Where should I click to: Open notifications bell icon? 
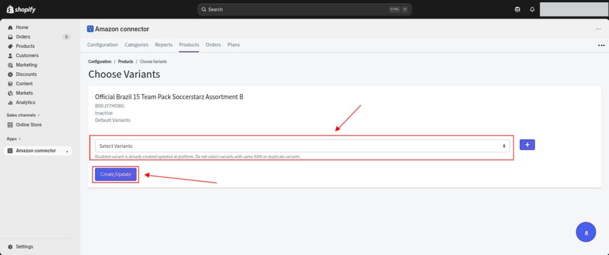(532, 9)
